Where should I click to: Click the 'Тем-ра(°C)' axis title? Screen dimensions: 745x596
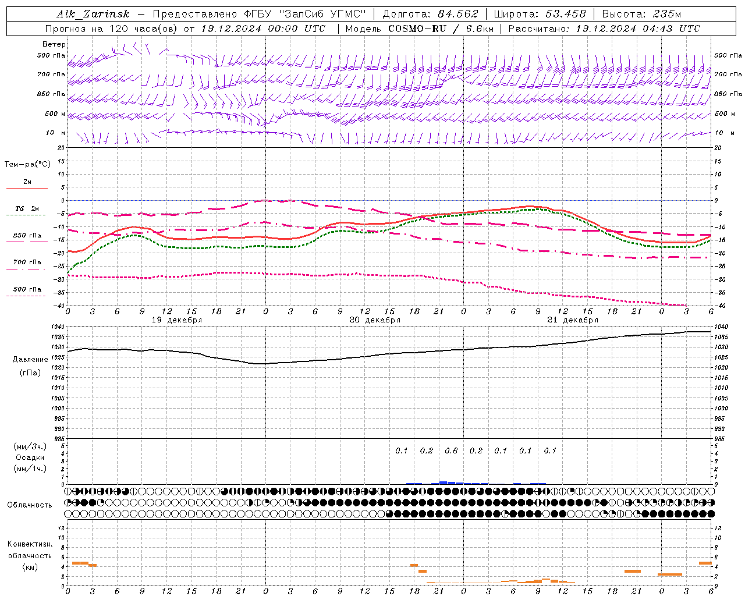pos(27,165)
